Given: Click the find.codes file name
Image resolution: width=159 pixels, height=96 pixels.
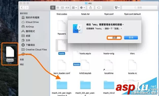Looking at the screenshot, I should [x=62, y=14].
